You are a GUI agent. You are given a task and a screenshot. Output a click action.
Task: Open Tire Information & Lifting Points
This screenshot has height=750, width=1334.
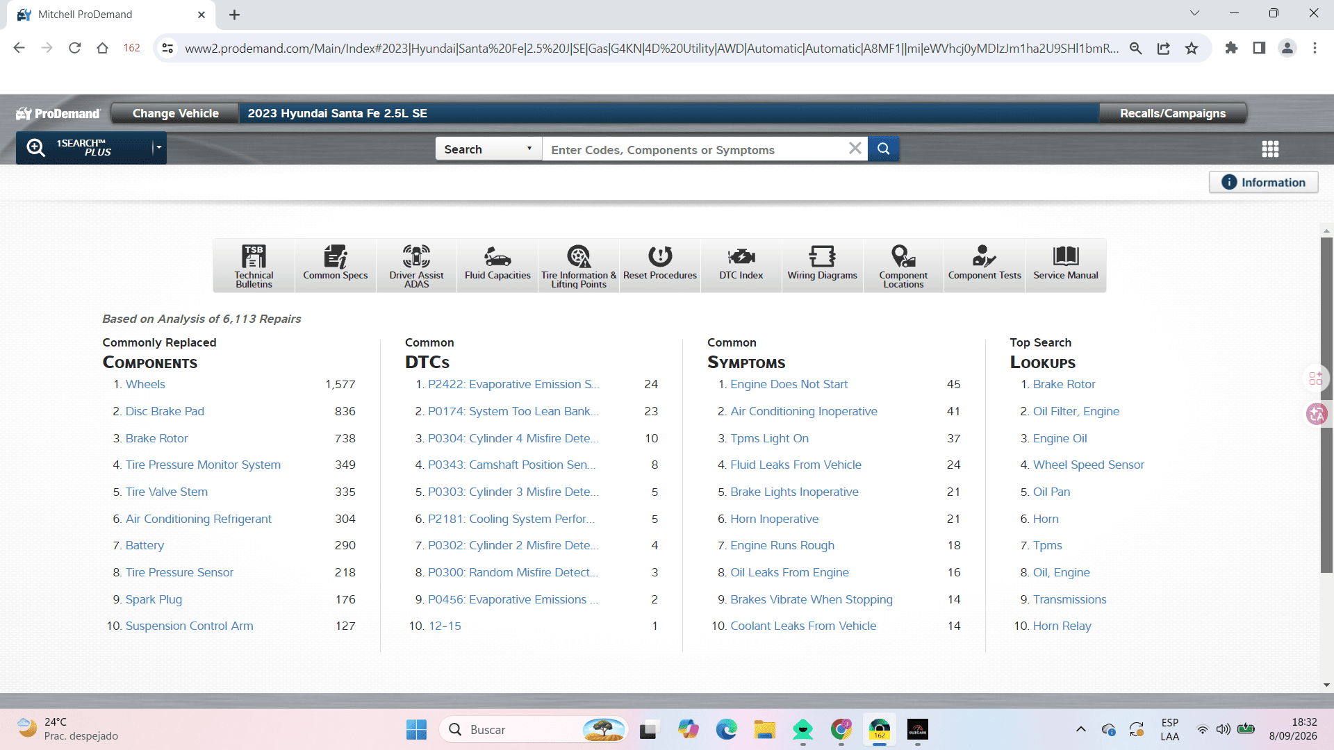point(579,265)
